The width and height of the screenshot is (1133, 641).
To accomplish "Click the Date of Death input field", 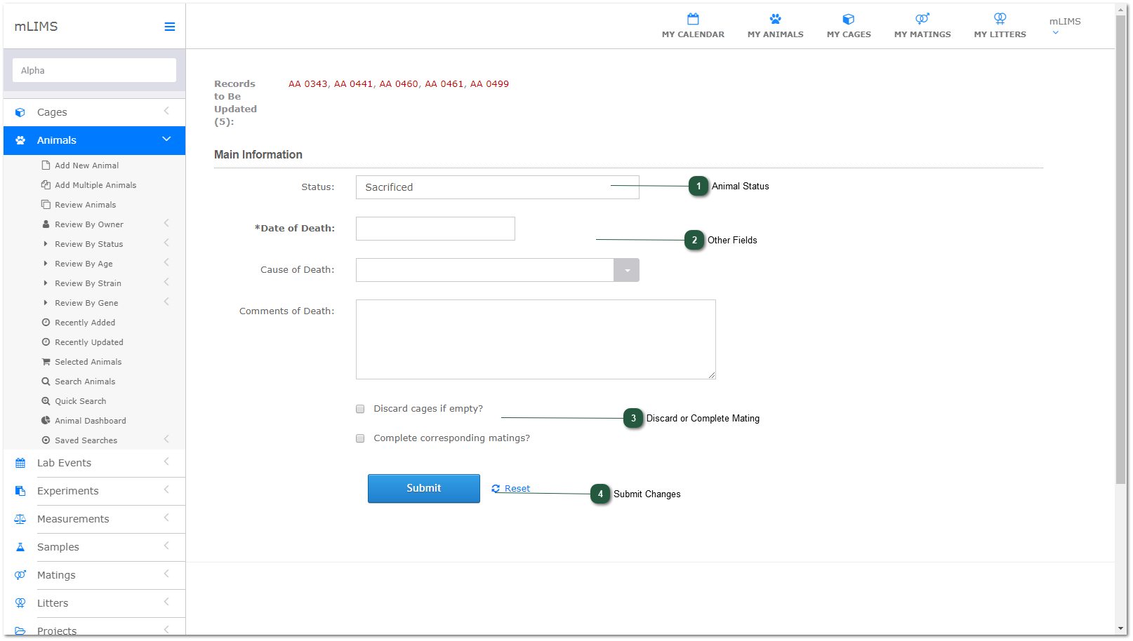I will point(435,229).
